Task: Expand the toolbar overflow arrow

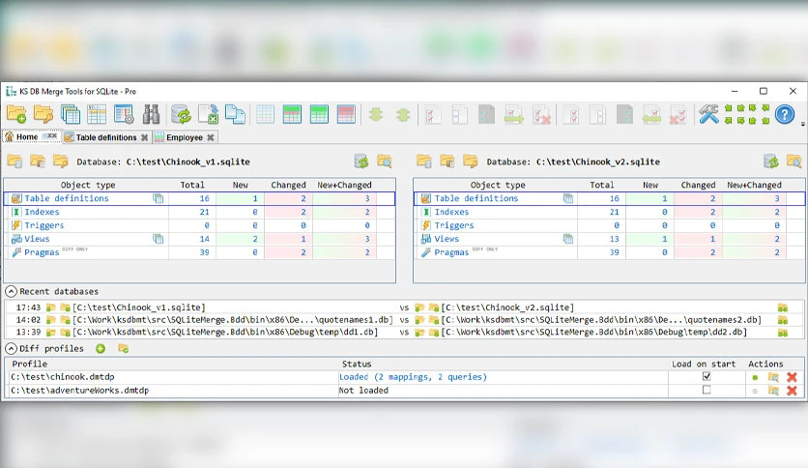Action: click(x=802, y=124)
